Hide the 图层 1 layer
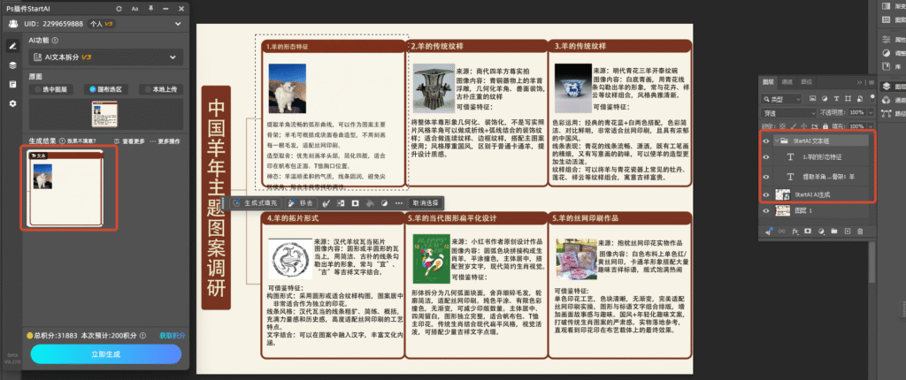 click(766, 211)
